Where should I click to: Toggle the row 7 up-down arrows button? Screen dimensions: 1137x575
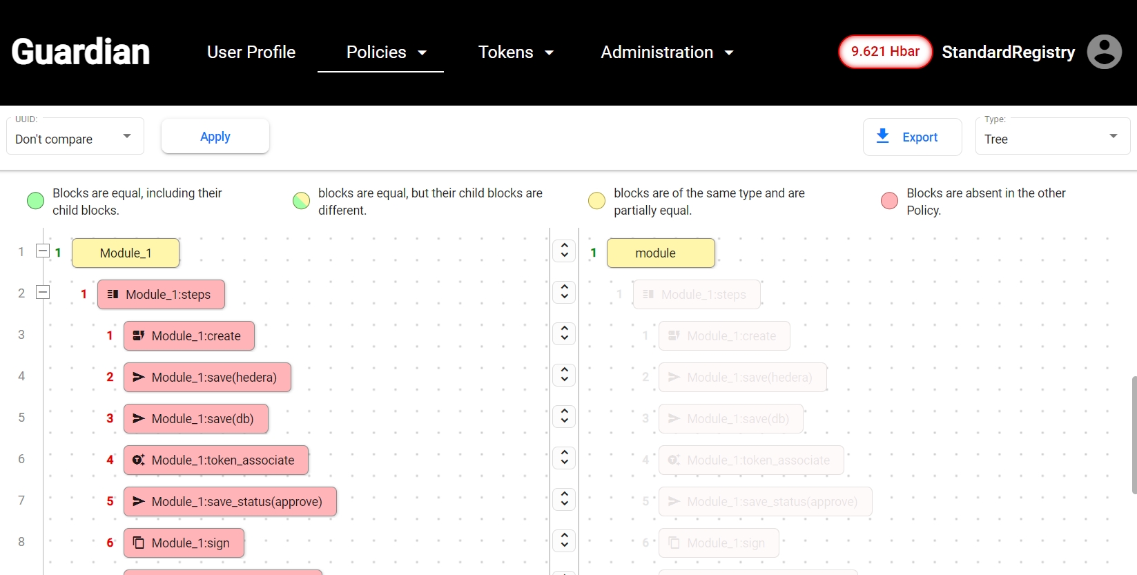(x=564, y=499)
